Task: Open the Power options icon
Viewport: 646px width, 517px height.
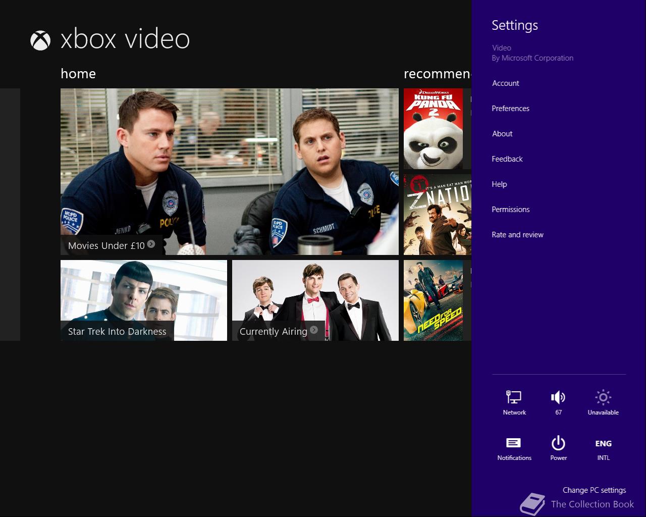Action: pos(558,448)
